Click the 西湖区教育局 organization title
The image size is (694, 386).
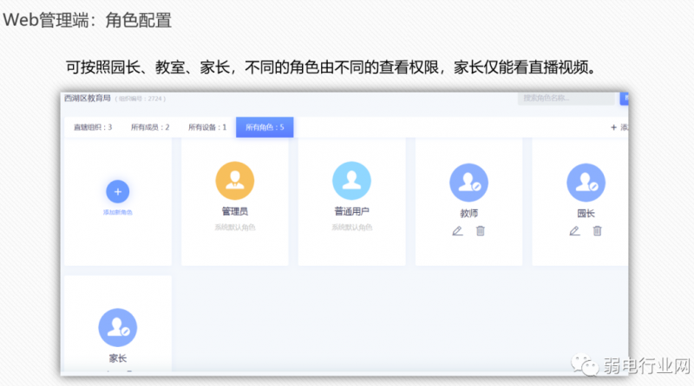(88, 99)
